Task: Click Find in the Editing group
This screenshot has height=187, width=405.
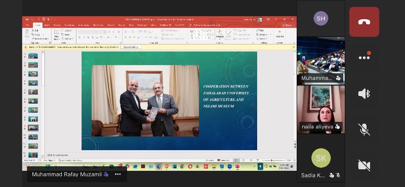Action: point(260,30)
